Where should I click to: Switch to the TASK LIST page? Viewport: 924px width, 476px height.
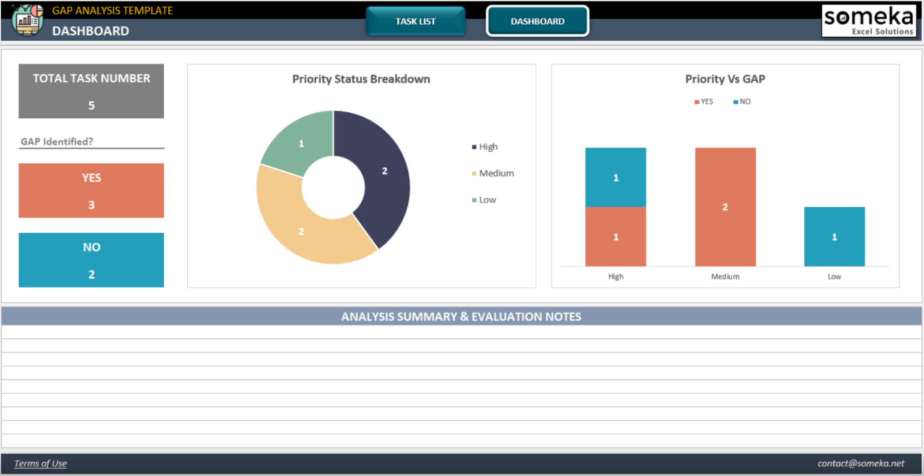click(x=415, y=21)
